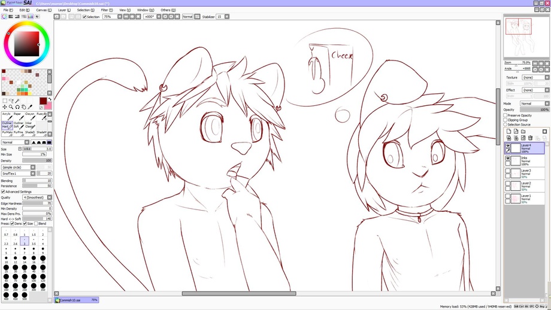Image resolution: width=551 pixels, height=310 pixels.
Task: Hide the Inks layer
Action: [508, 159]
